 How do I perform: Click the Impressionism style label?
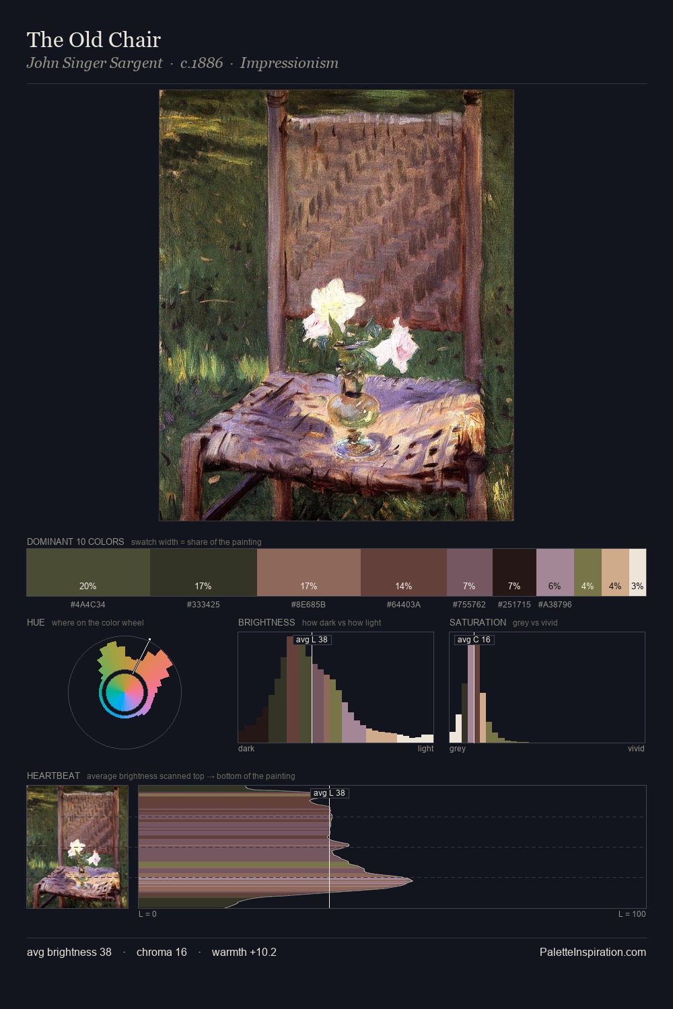point(289,63)
